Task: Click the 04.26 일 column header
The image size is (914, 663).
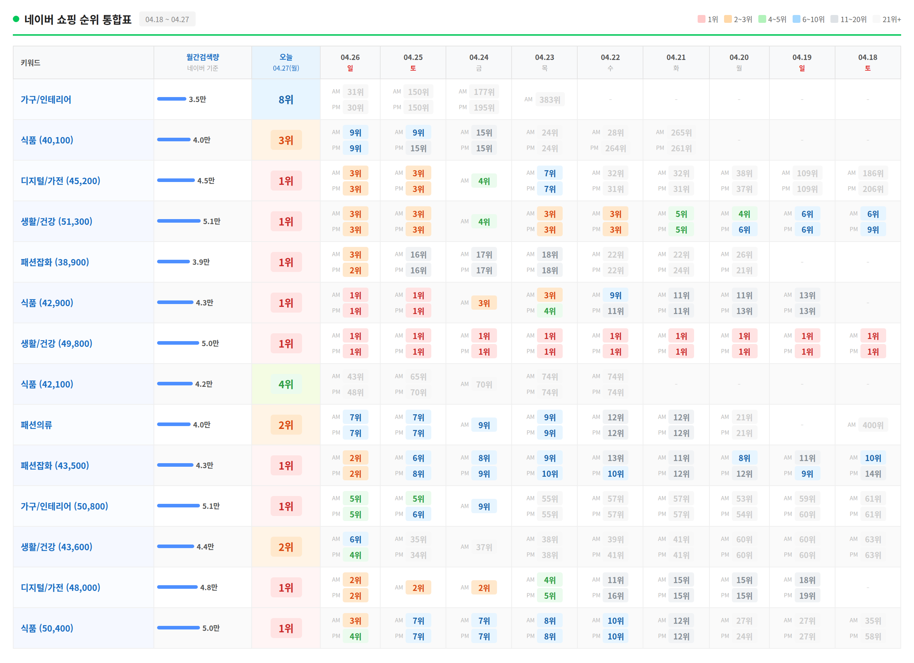Action: 350,62
